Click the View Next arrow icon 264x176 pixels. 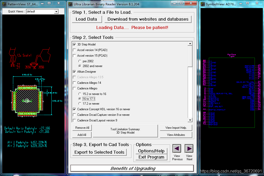(x=189, y=149)
